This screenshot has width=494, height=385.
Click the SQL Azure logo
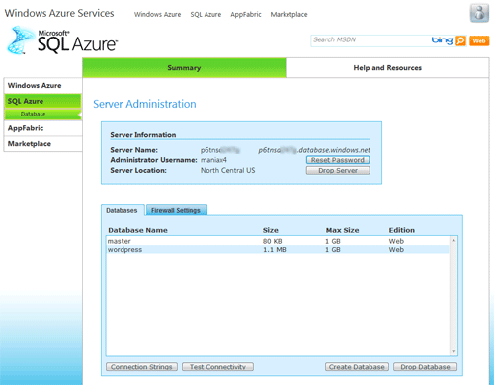(62, 40)
